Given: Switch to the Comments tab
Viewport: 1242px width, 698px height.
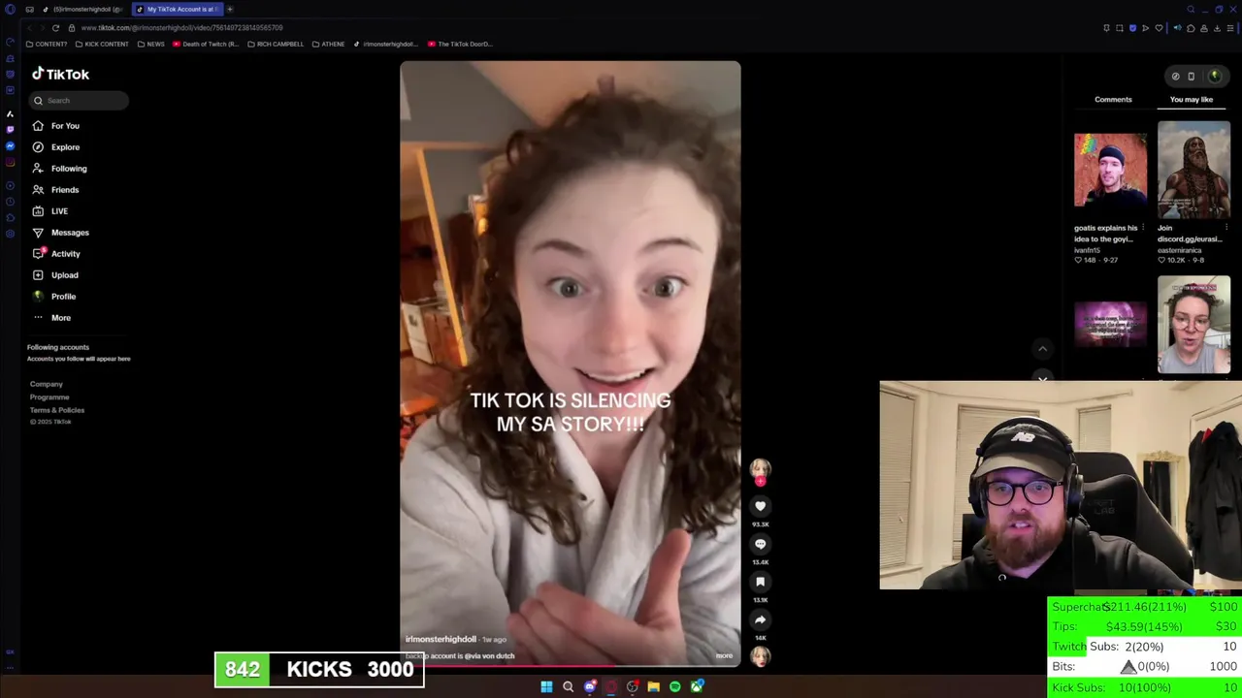Looking at the screenshot, I should pos(1113,99).
